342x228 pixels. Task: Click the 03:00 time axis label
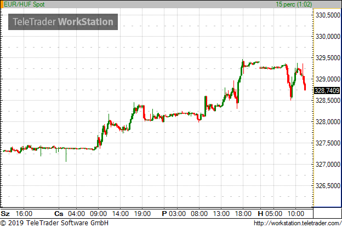pyautogui.click(x=177, y=214)
